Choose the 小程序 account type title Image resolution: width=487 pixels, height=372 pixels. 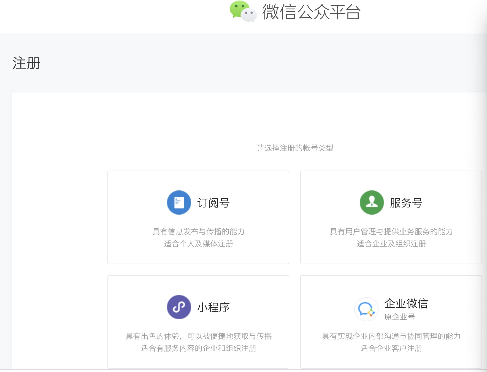[x=213, y=308]
